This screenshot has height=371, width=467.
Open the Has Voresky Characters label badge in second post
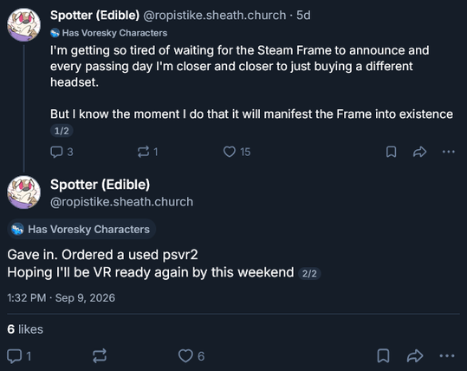click(x=81, y=229)
